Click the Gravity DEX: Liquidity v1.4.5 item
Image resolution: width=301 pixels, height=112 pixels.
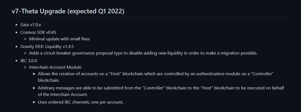point(47,47)
